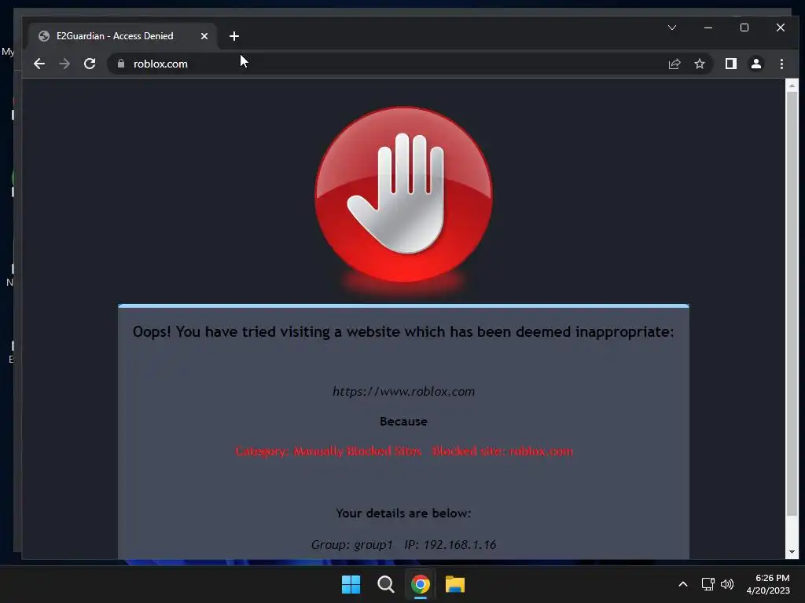Open the Windows Start menu
Screen dimensions: 805x603
click(351, 584)
